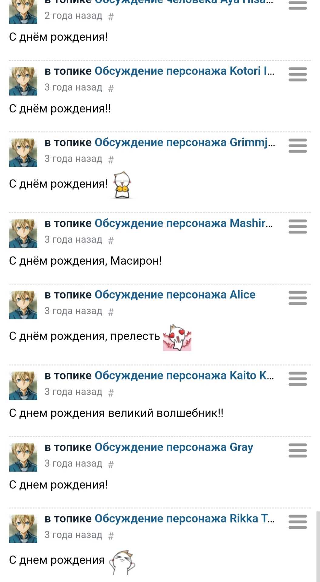Open hamburger menu for Mashir comment

click(x=298, y=226)
